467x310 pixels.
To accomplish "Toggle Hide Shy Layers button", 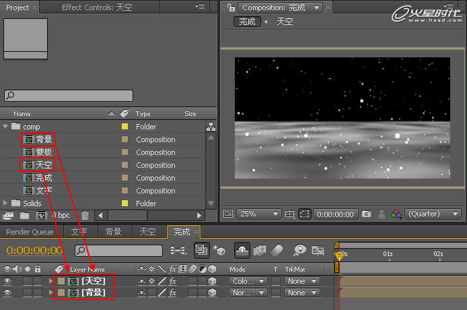I will (242, 250).
